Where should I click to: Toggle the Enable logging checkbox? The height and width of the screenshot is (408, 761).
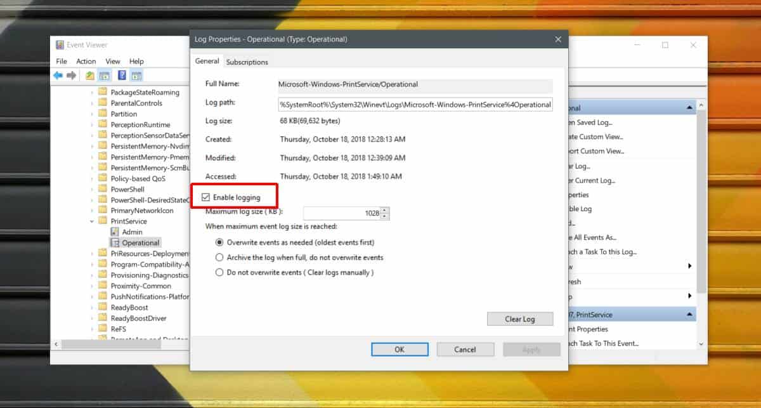click(205, 197)
